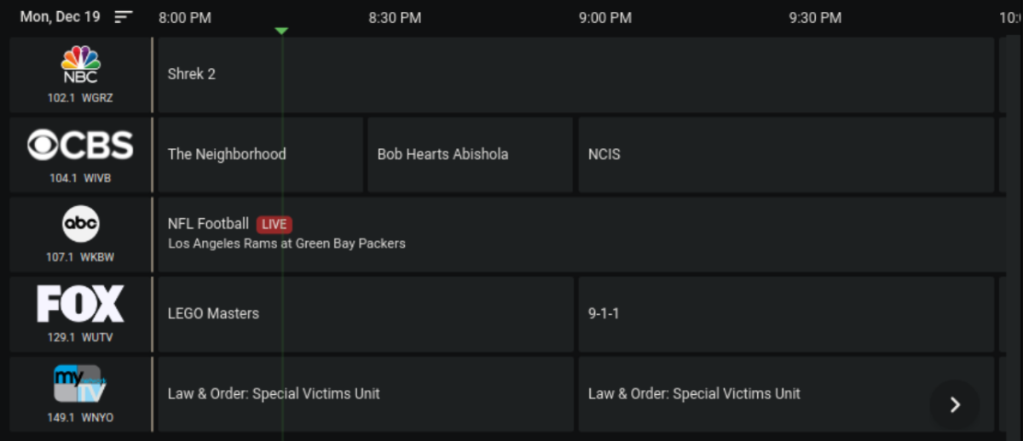Screen dimensions: 1023x441
Task: Select Bob Hearts Abishola listing
Action: pos(470,154)
